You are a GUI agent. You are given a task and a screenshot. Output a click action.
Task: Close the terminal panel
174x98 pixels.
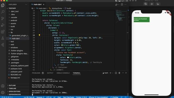[126, 73]
